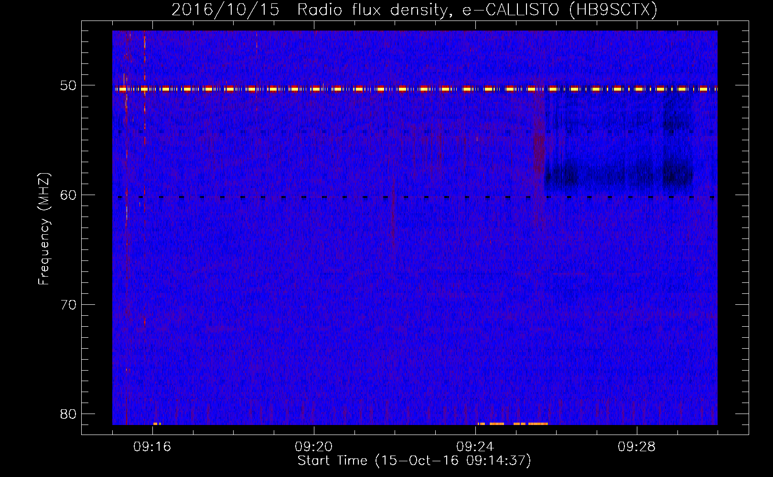Viewport: 773px width, 477px height.
Task: Click the 60 frequency tick label
Action: click(68, 195)
